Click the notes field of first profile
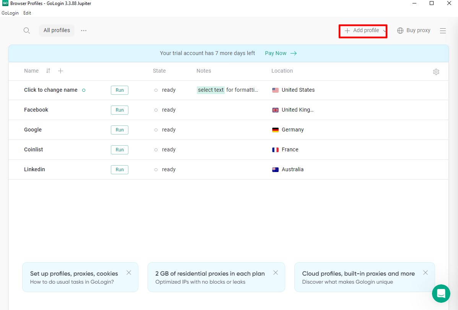Image resolution: width=458 pixels, height=310 pixels. tap(227, 90)
